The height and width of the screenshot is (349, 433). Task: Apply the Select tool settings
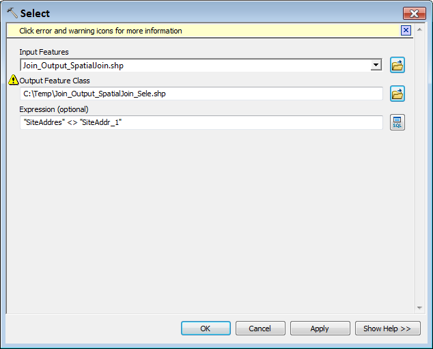[320, 329]
